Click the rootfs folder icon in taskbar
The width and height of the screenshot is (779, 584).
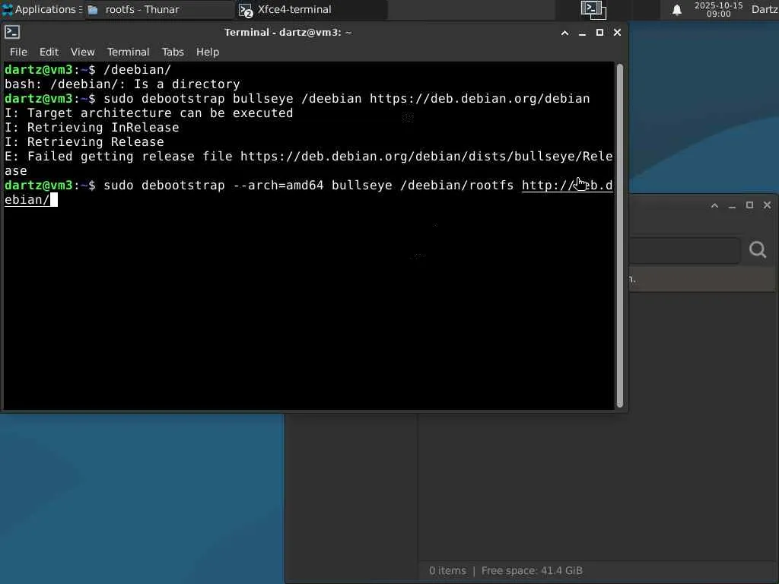93,10
